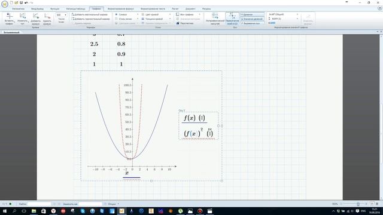Click the Mathcad application logo button

coord(4,4)
